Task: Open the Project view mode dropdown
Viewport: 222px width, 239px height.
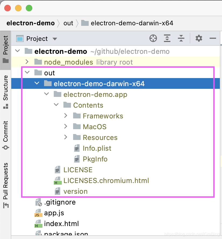Action: point(55,38)
